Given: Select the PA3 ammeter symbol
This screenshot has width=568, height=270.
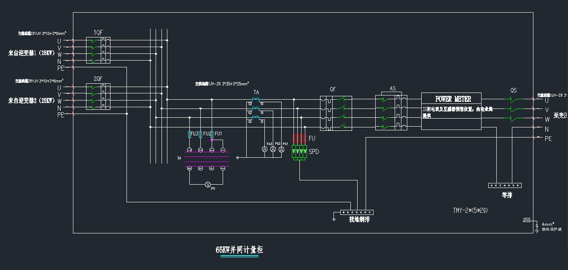Looking at the screenshot, I should (x=265, y=150).
